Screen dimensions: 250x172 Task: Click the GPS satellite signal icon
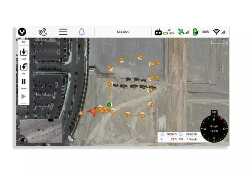click(181, 32)
